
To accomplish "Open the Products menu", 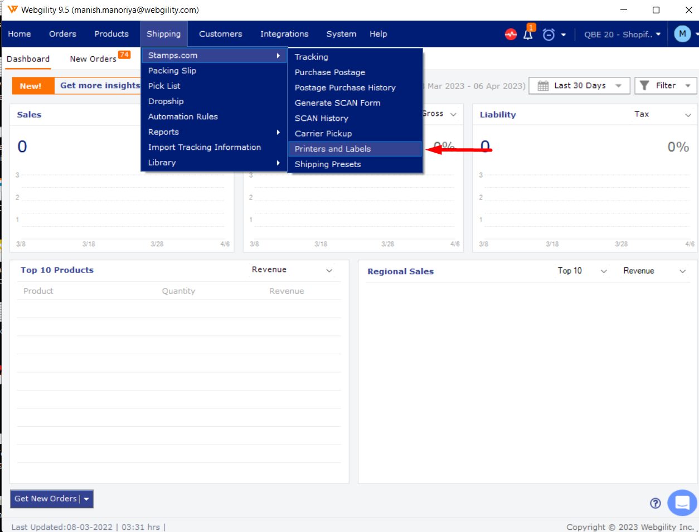I will coord(111,34).
